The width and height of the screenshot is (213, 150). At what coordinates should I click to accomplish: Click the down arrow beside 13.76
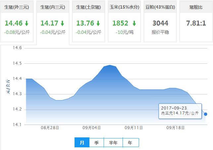coord(98,23)
